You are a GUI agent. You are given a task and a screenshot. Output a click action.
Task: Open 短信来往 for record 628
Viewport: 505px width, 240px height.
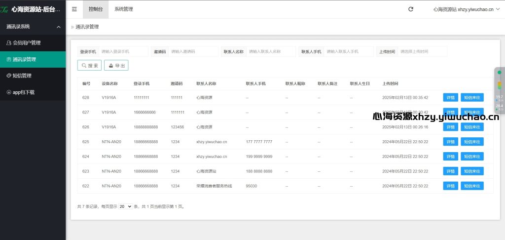(x=472, y=97)
